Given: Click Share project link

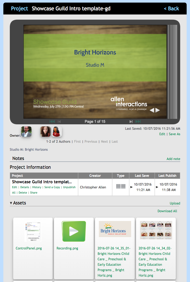Looking at the screenshot, I should 34,193.
